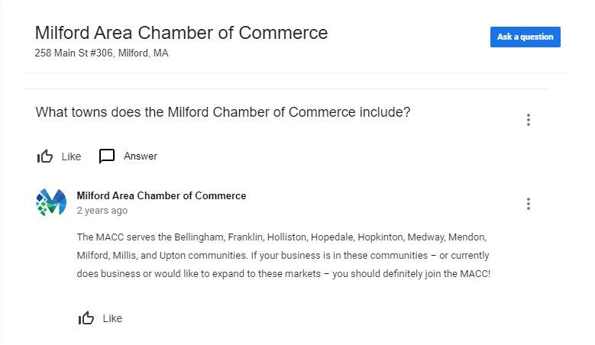Open the three-dot menu beside the answer
Image resolution: width=595 pixels, height=345 pixels.
point(529,204)
